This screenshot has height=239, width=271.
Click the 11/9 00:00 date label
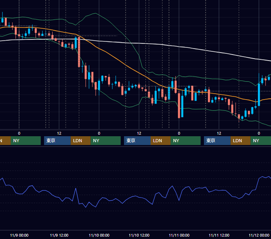coord(19,235)
